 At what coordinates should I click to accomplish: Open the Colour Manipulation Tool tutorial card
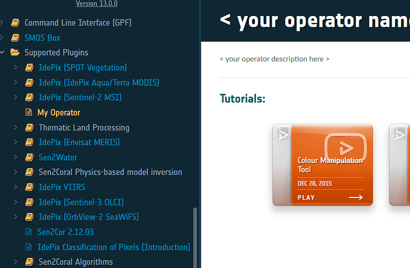click(323, 165)
